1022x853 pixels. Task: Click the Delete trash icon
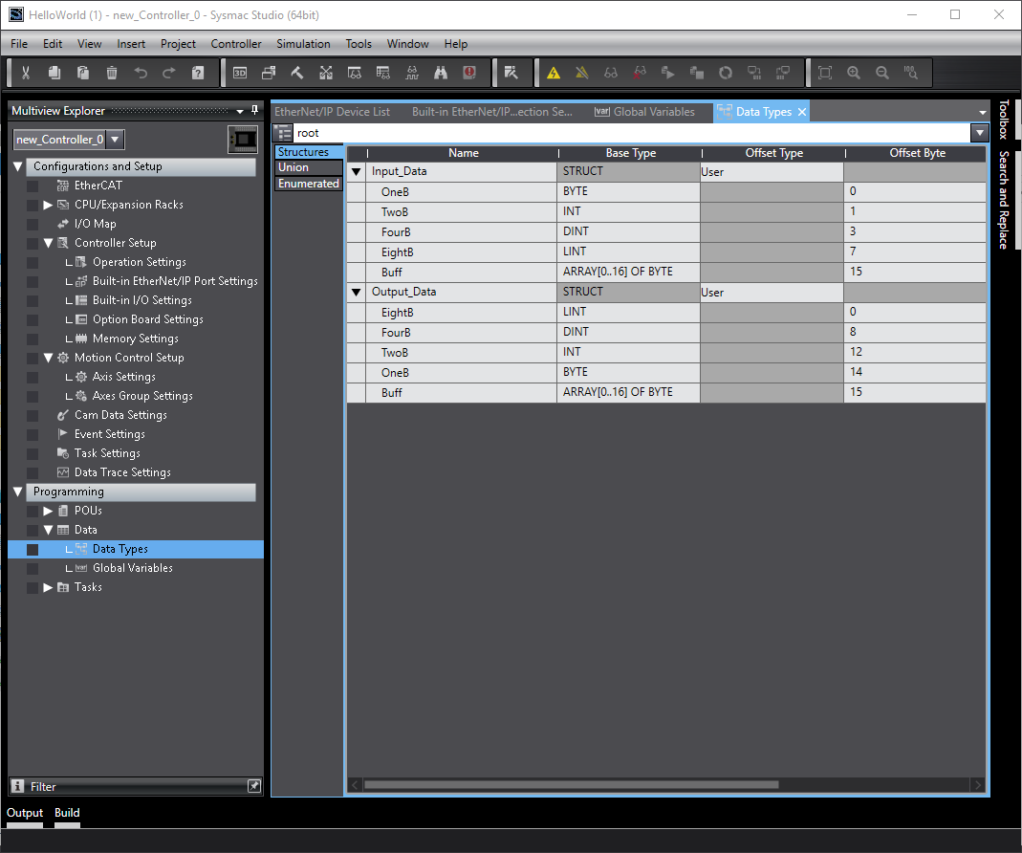click(x=112, y=73)
